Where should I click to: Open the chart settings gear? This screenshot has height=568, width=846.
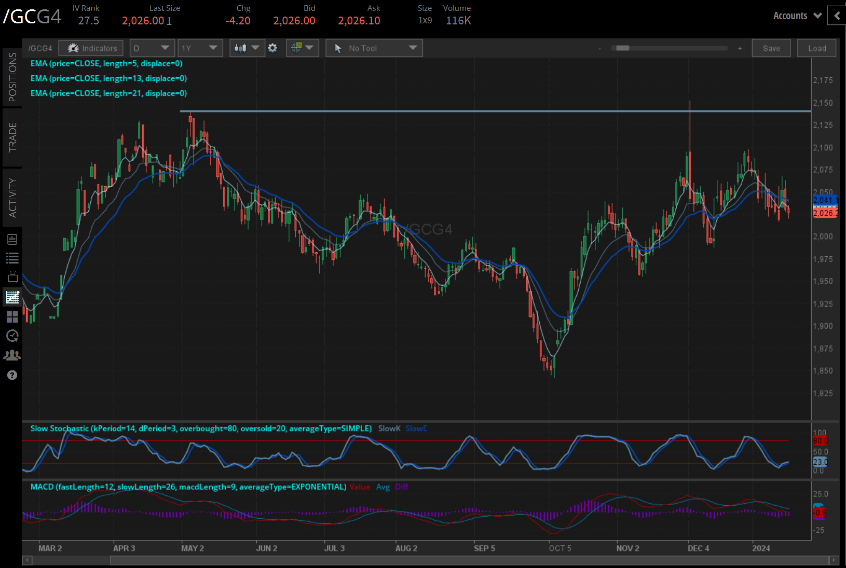(272, 48)
